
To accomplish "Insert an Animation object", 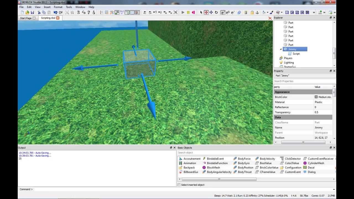I will pyautogui.click(x=187, y=163).
